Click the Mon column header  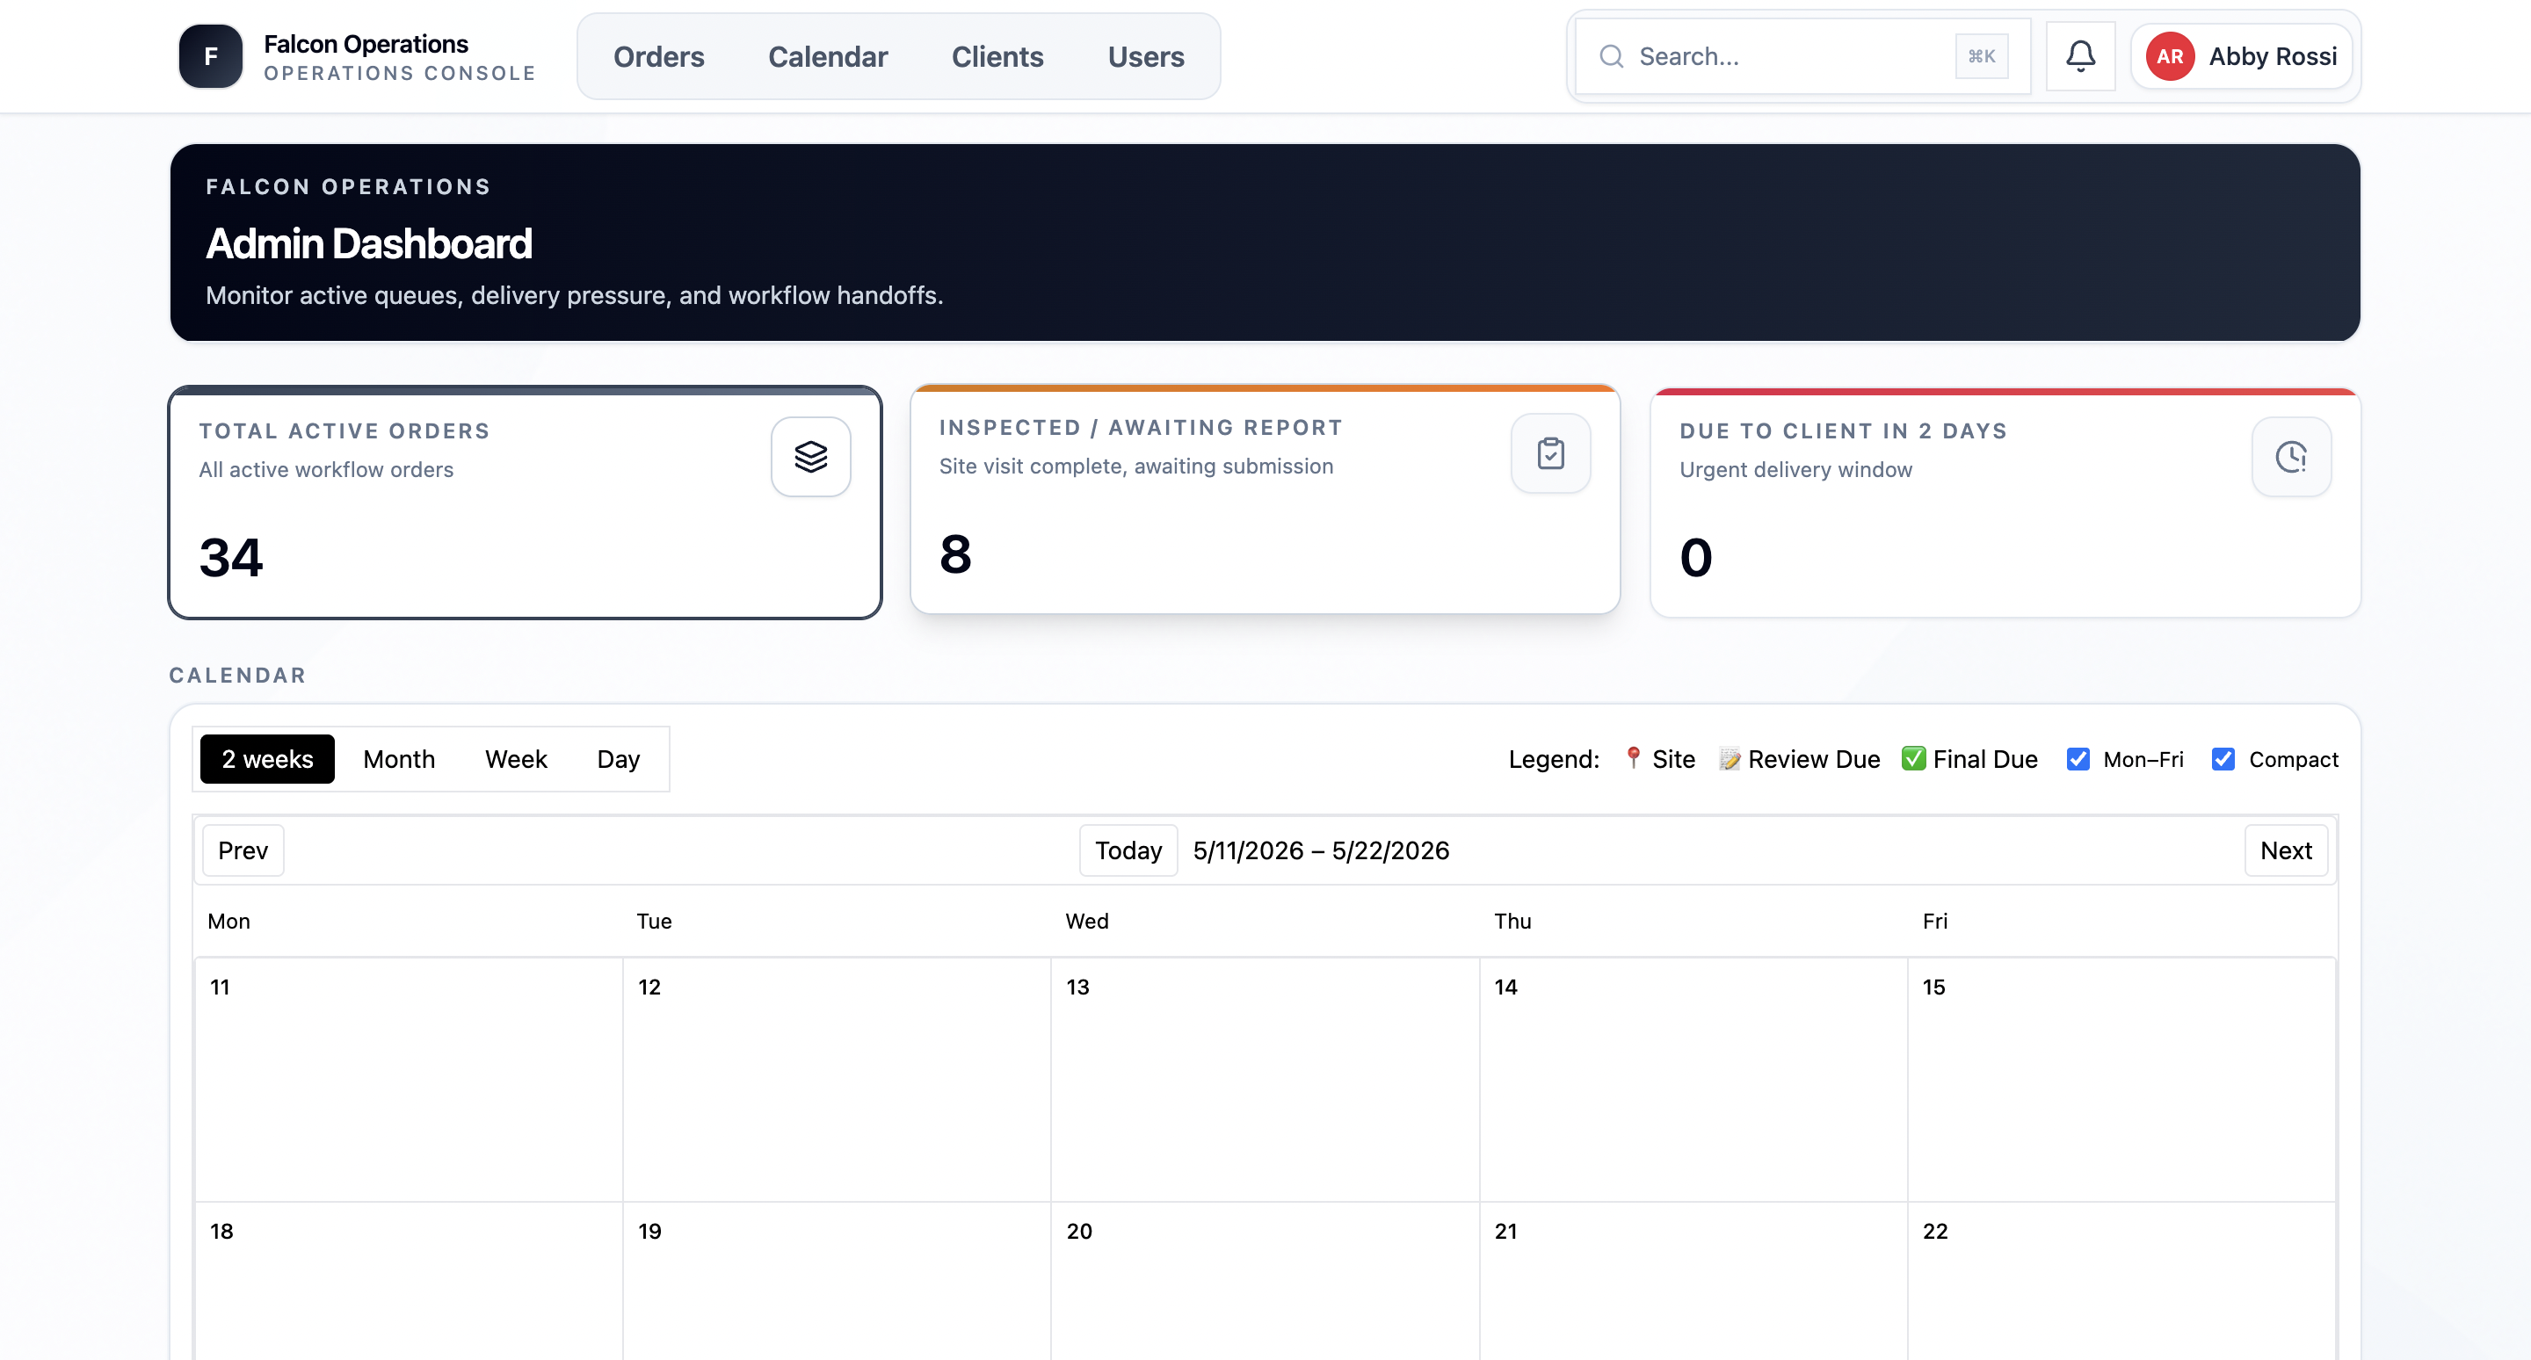(x=228, y=921)
